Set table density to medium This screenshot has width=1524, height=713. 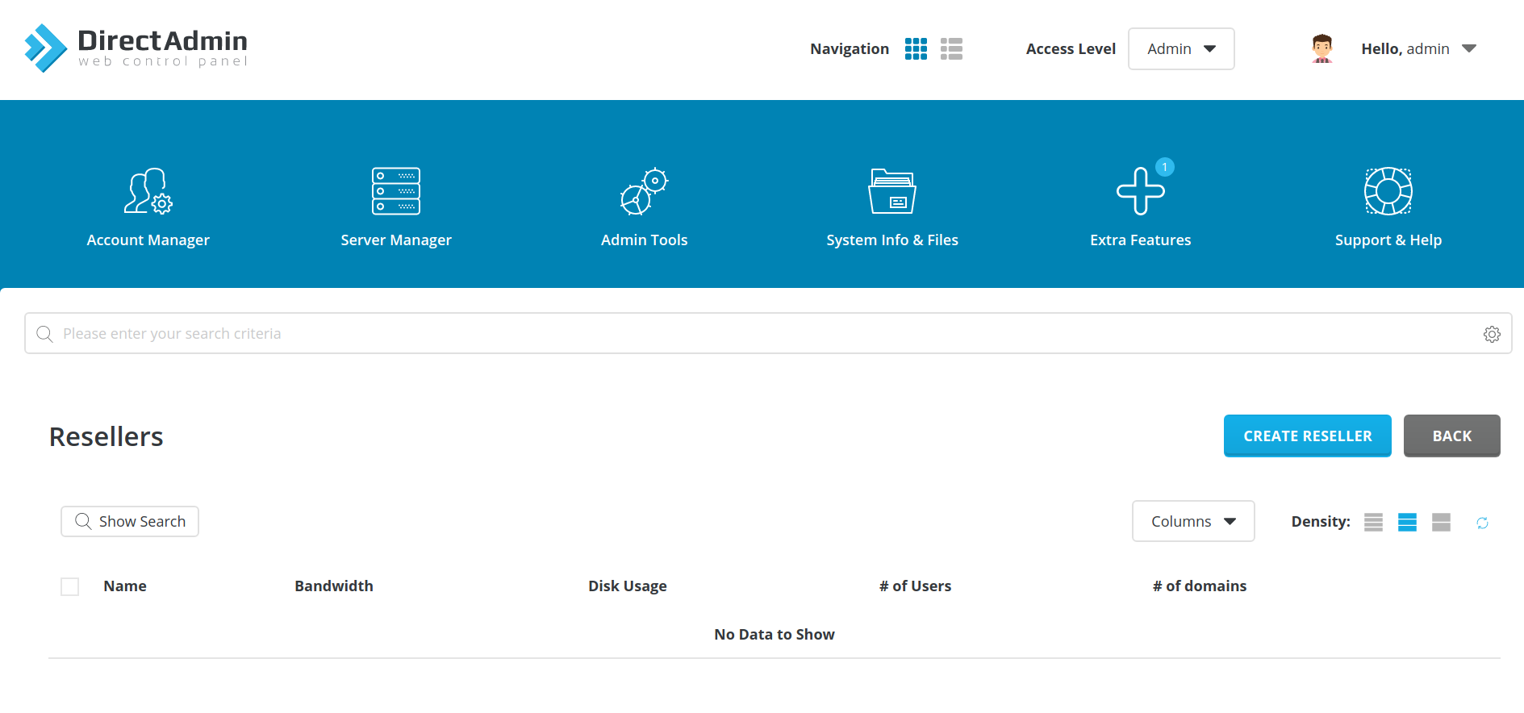pos(1407,523)
